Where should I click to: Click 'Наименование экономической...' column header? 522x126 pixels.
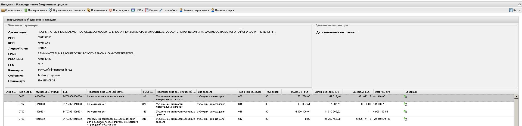[x=176, y=92]
